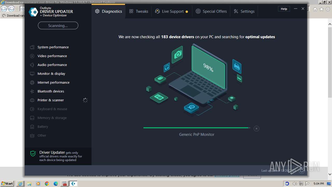Click the Diagnostics gear icon
The image size is (332, 187).
click(97, 11)
